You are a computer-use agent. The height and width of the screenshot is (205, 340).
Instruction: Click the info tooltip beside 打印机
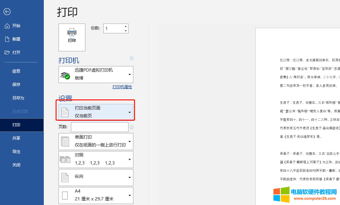pyautogui.click(x=131, y=58)
